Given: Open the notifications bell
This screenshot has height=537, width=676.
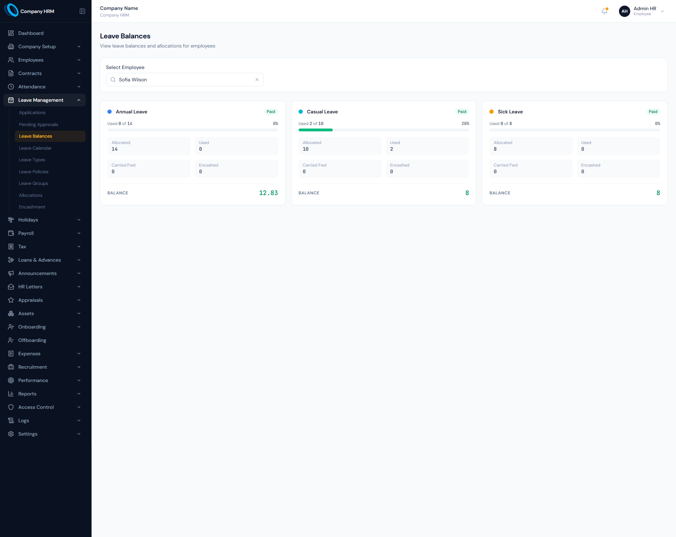Looking at the screenshot, I should [x=605, y=11].
